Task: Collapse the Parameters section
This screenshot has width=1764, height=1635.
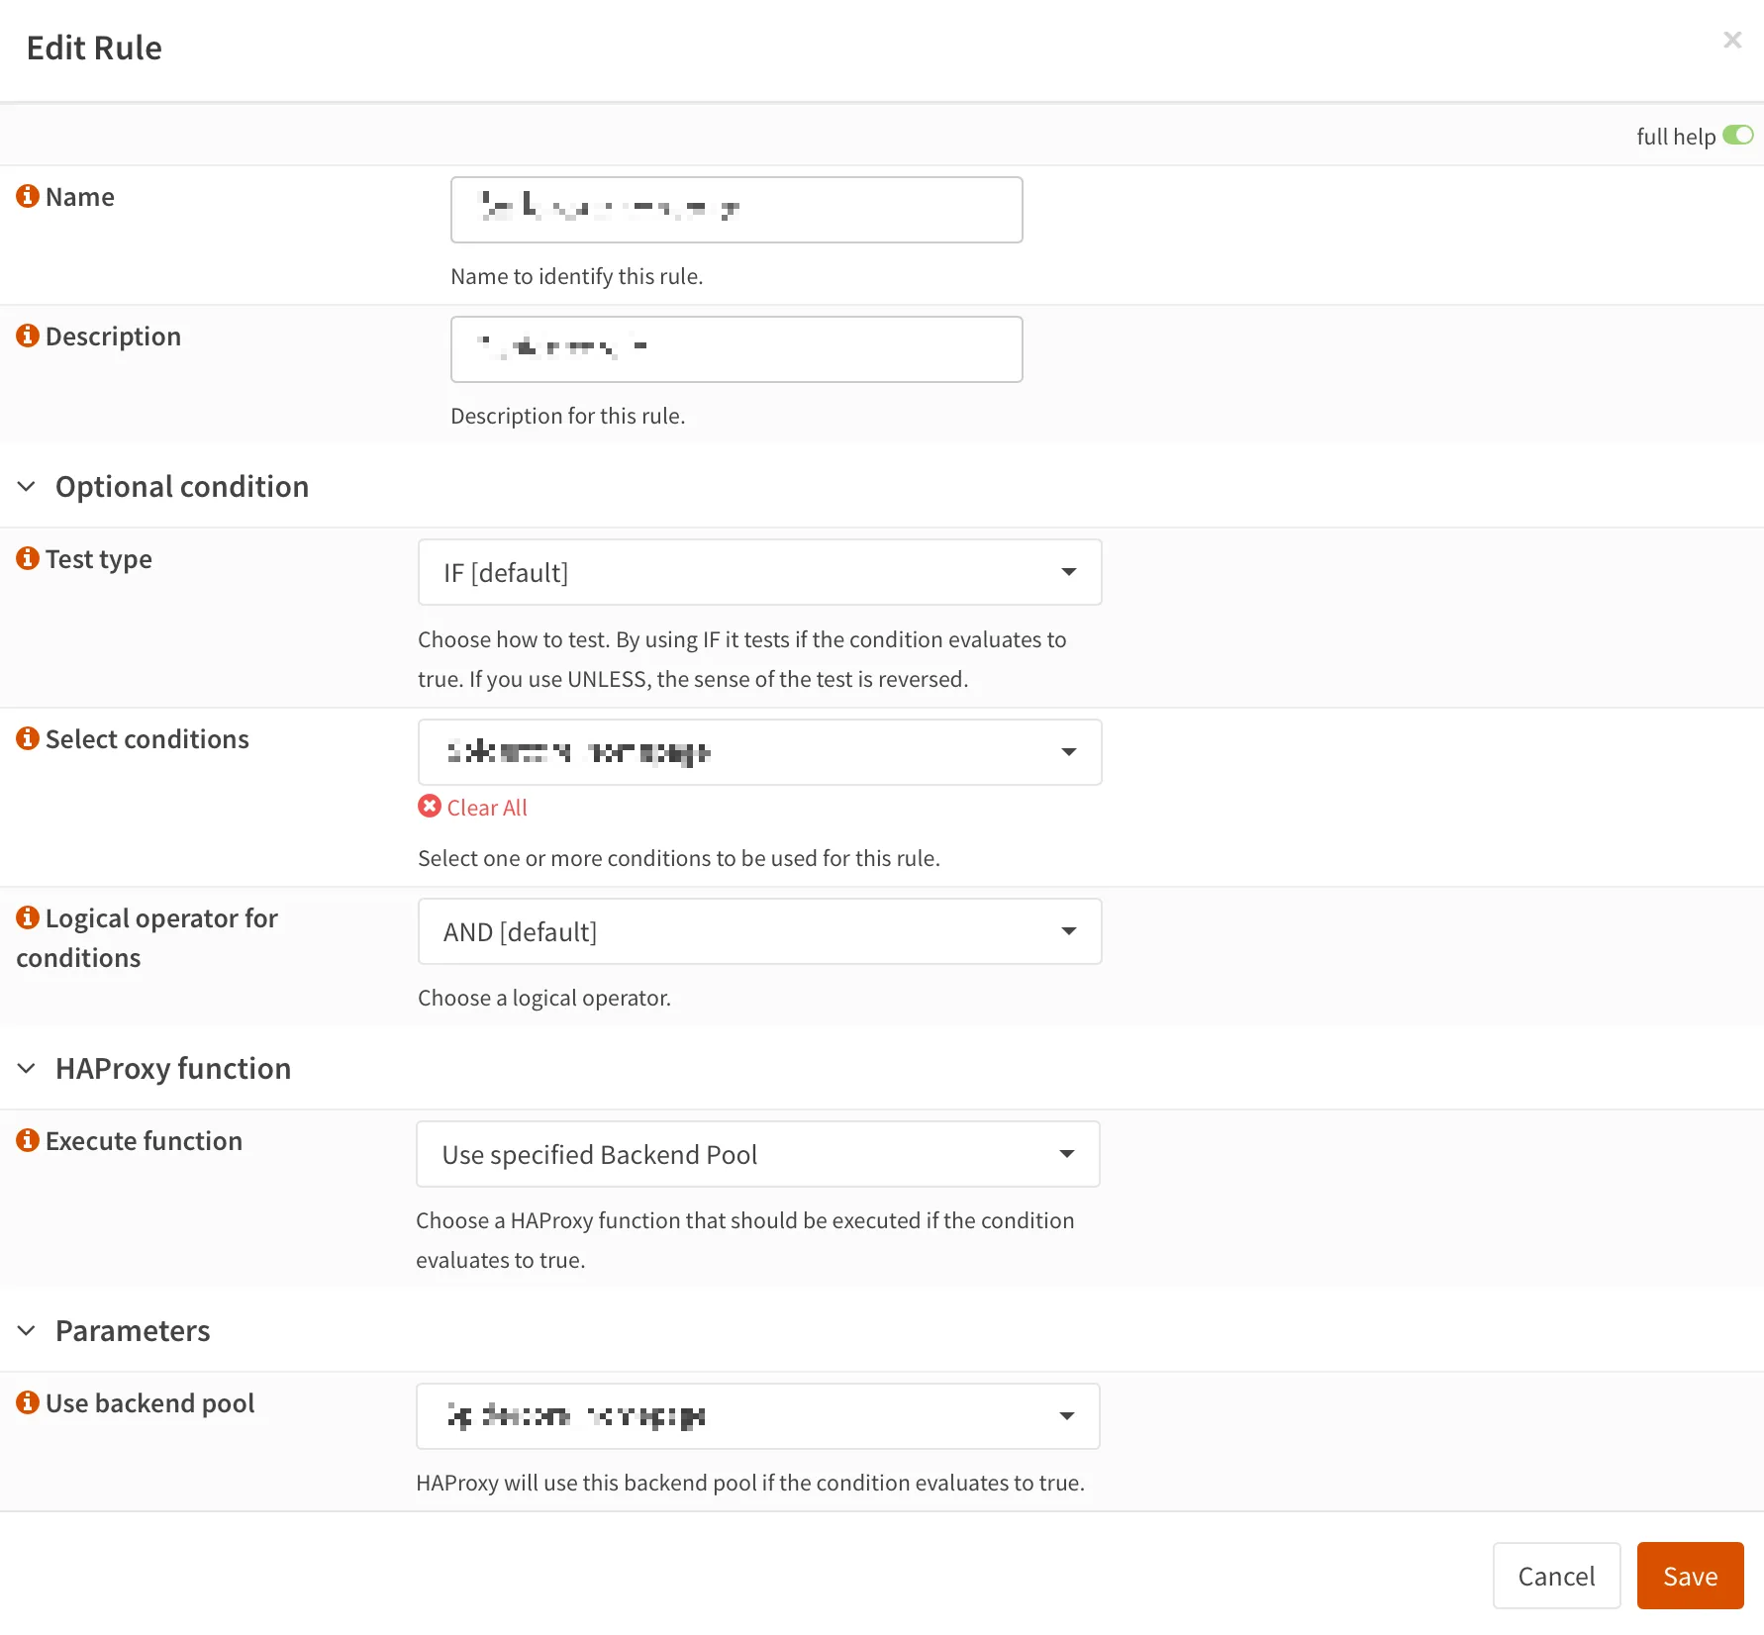Action: click(x=27, y=1330)
